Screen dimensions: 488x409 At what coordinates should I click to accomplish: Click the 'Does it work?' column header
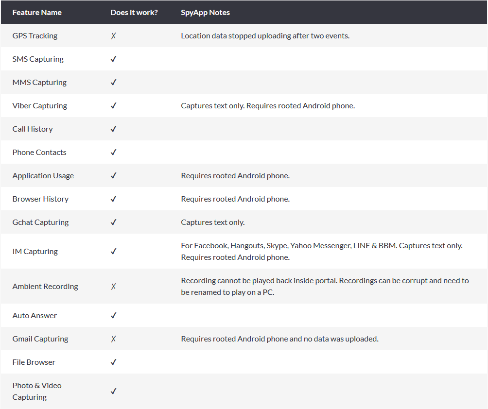[134, 13]
